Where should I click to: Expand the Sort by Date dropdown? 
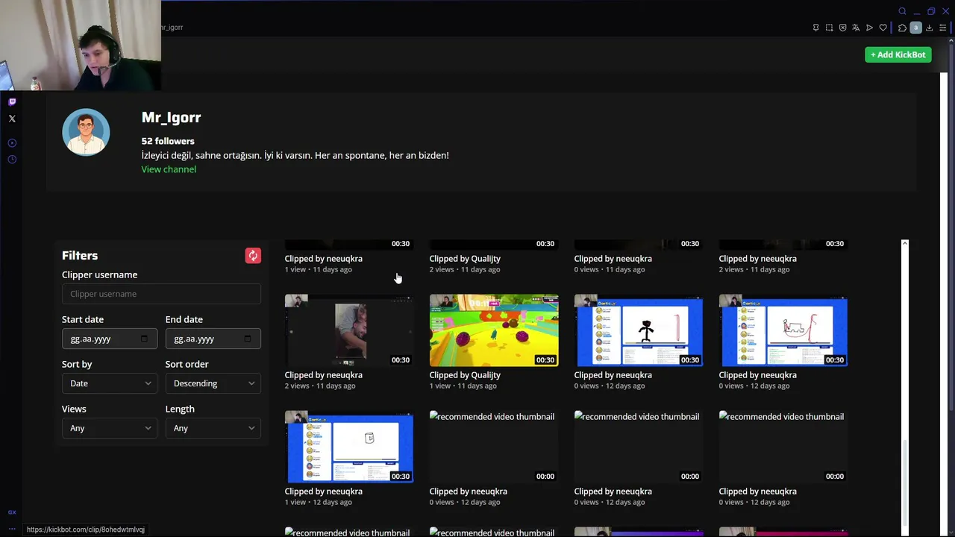(x=110, y=383)
